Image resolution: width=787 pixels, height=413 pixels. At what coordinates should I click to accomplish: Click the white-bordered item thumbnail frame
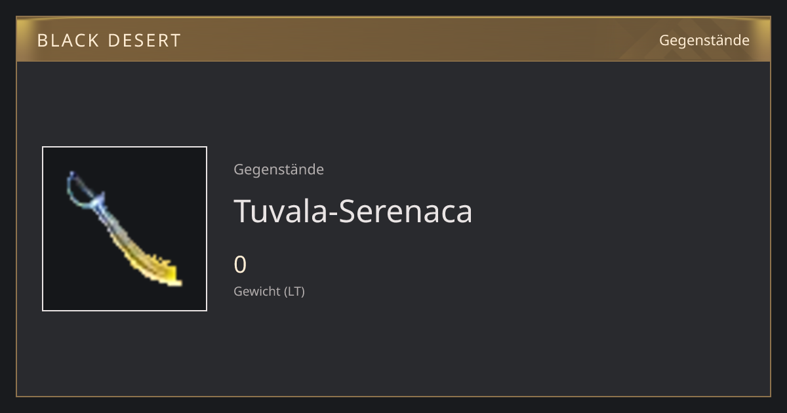click(125, 229)
